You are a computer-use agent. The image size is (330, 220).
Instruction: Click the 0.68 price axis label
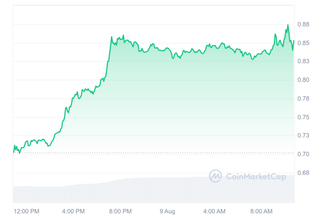tap(303, 173)
